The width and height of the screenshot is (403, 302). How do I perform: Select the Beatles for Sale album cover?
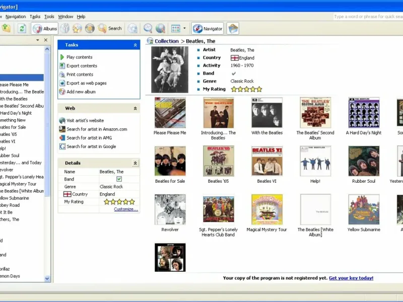coord(170,161)
